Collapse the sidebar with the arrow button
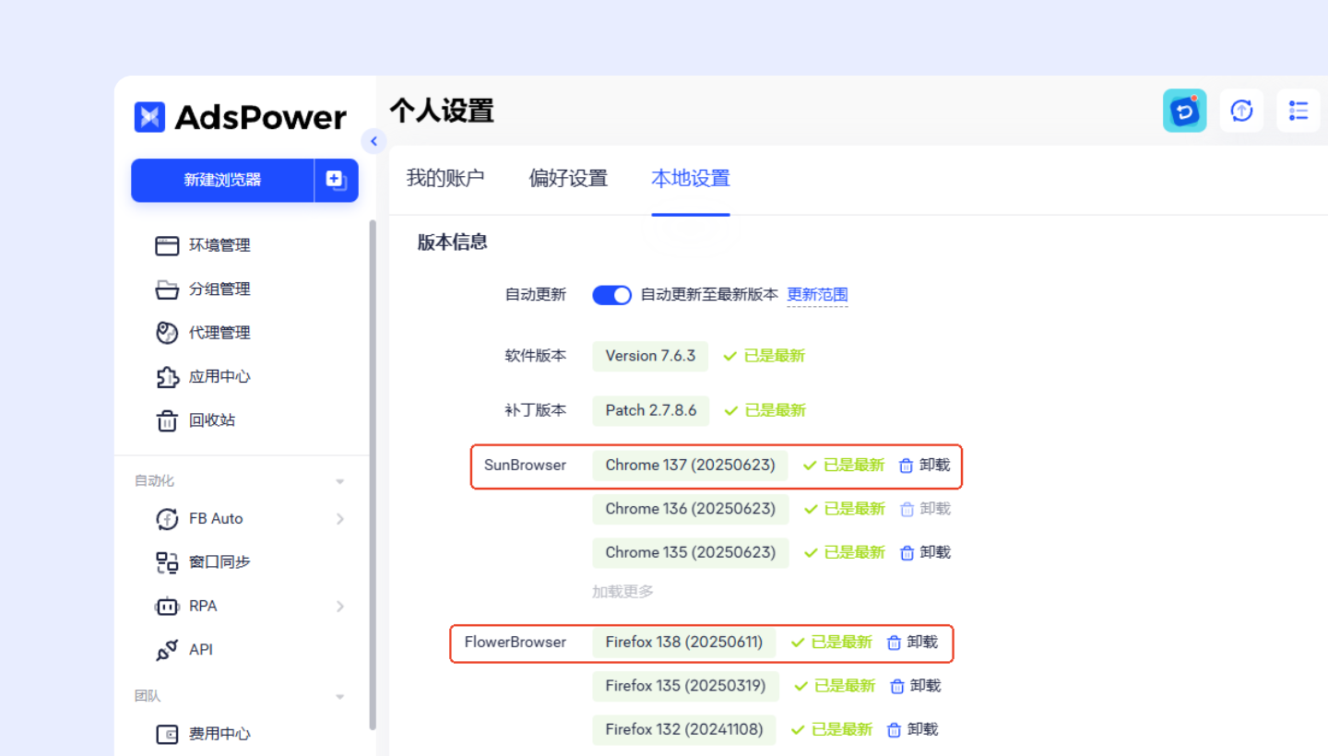 373,141
